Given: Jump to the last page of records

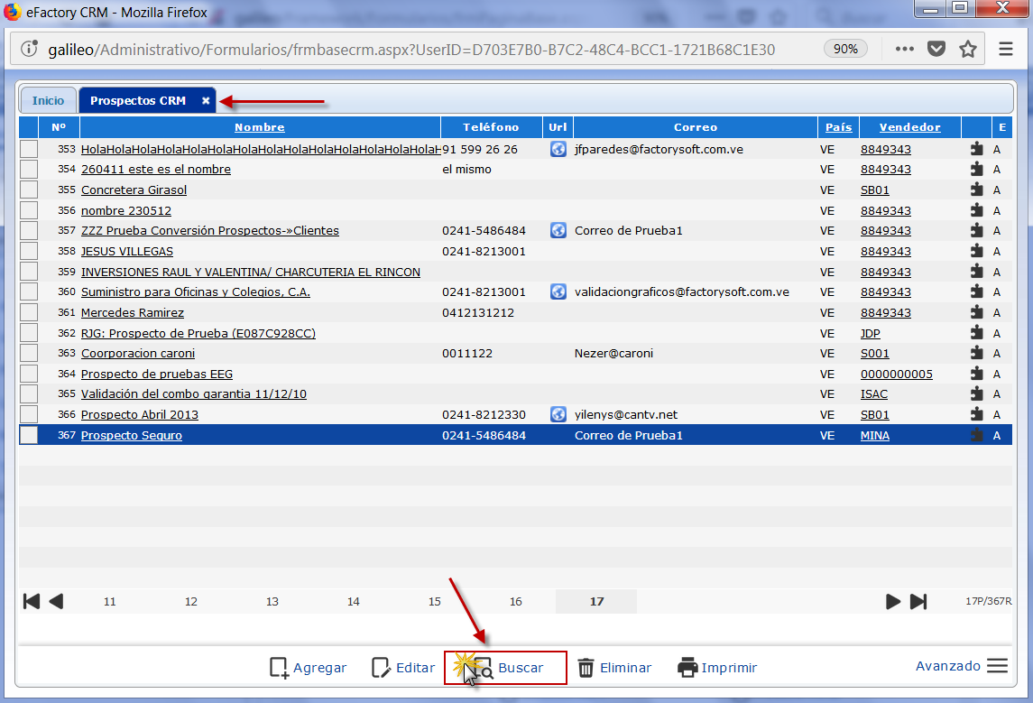Looking at the screenshot, I should click(x=918, y=601).
